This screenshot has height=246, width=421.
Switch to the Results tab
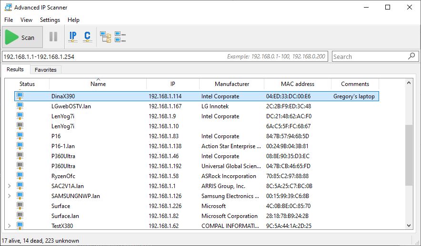(15, 69)
